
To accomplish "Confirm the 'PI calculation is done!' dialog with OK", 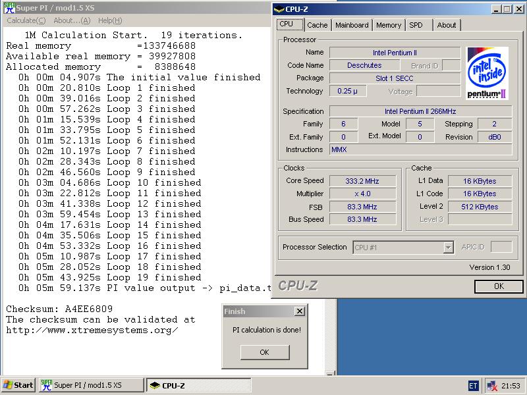I will tap(265, 352).
